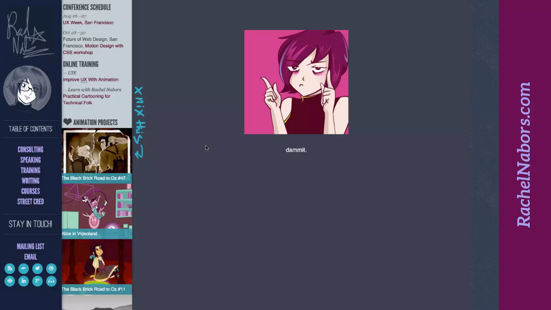551x310 pixels.
Task: Click the Twitter bird icon
Action: pos(37,268)
